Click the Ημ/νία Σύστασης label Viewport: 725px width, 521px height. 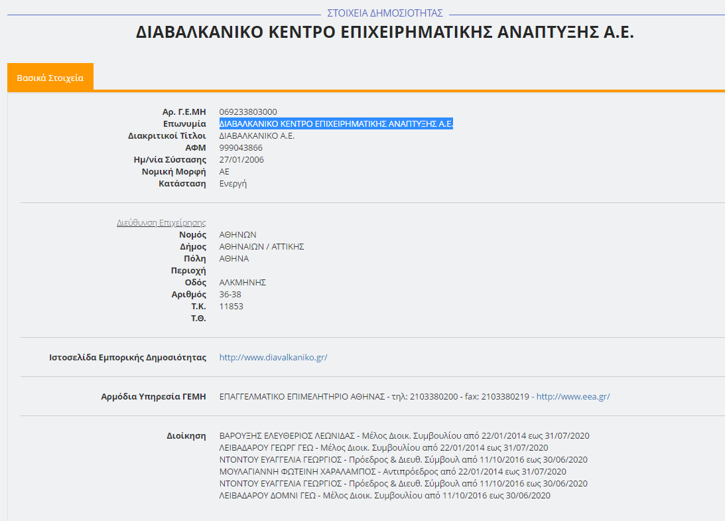170,160
